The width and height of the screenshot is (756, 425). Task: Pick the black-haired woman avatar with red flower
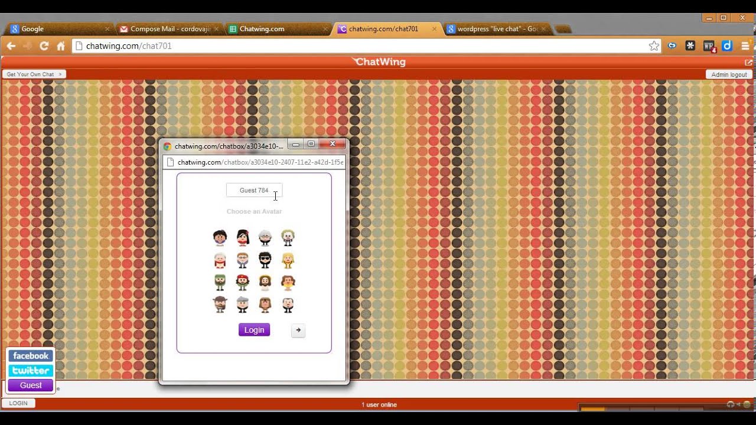[x=243, y=237]
